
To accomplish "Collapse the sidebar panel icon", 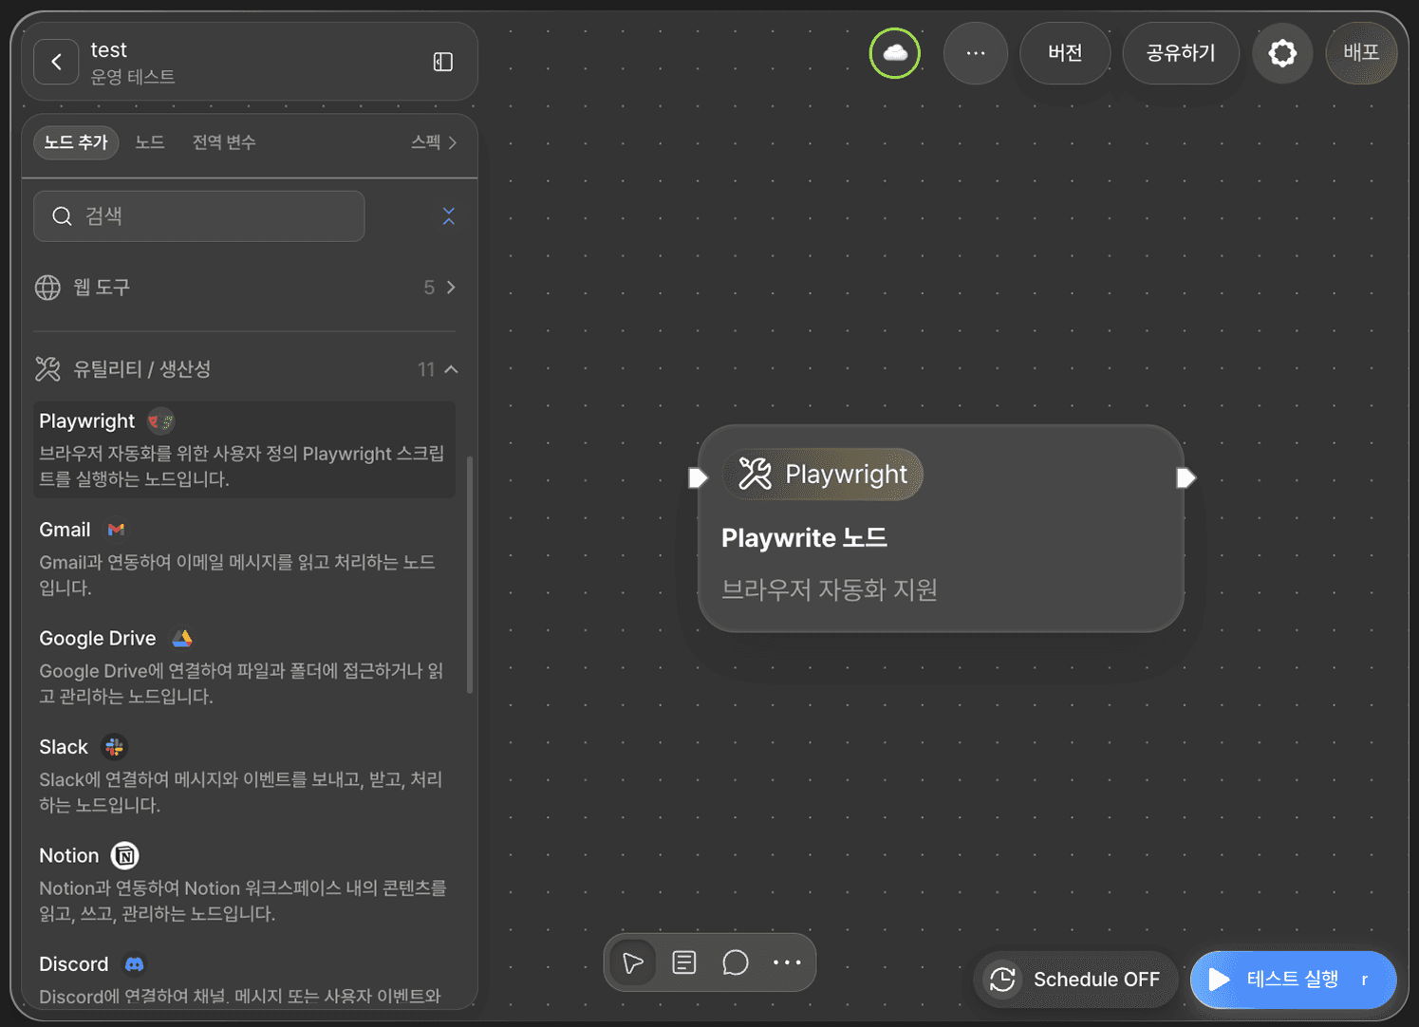I will pyautogui.click(x=443, y=62).
